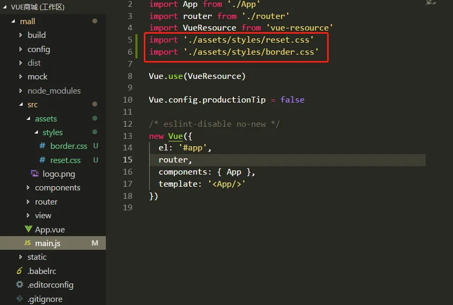The width and height of the screenshot is (453, 305).
Task: Click the './router' import path on line 3
Action: (x=265, y=16)
